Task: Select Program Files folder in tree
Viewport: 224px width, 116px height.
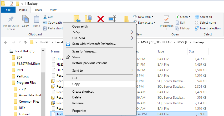Action: point(26,83)
